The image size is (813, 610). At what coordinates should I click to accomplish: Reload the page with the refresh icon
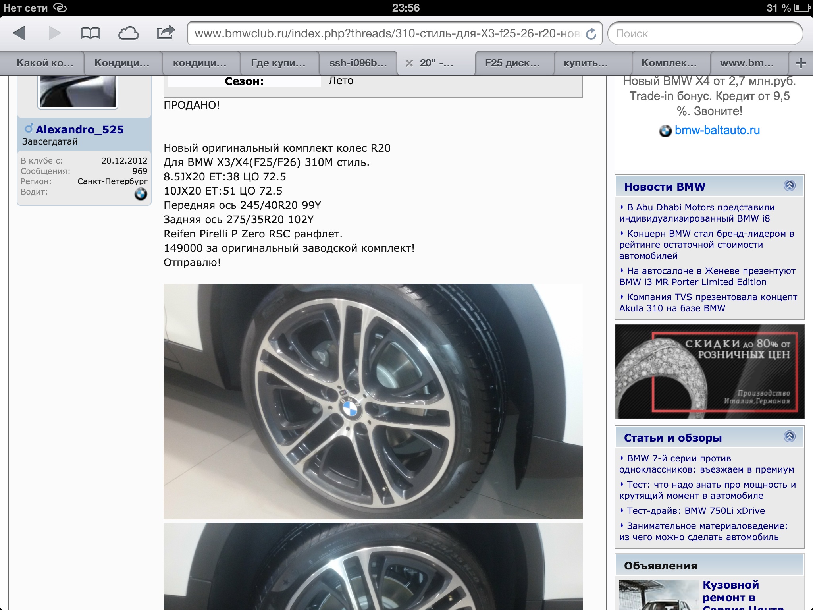pos(591,34)
